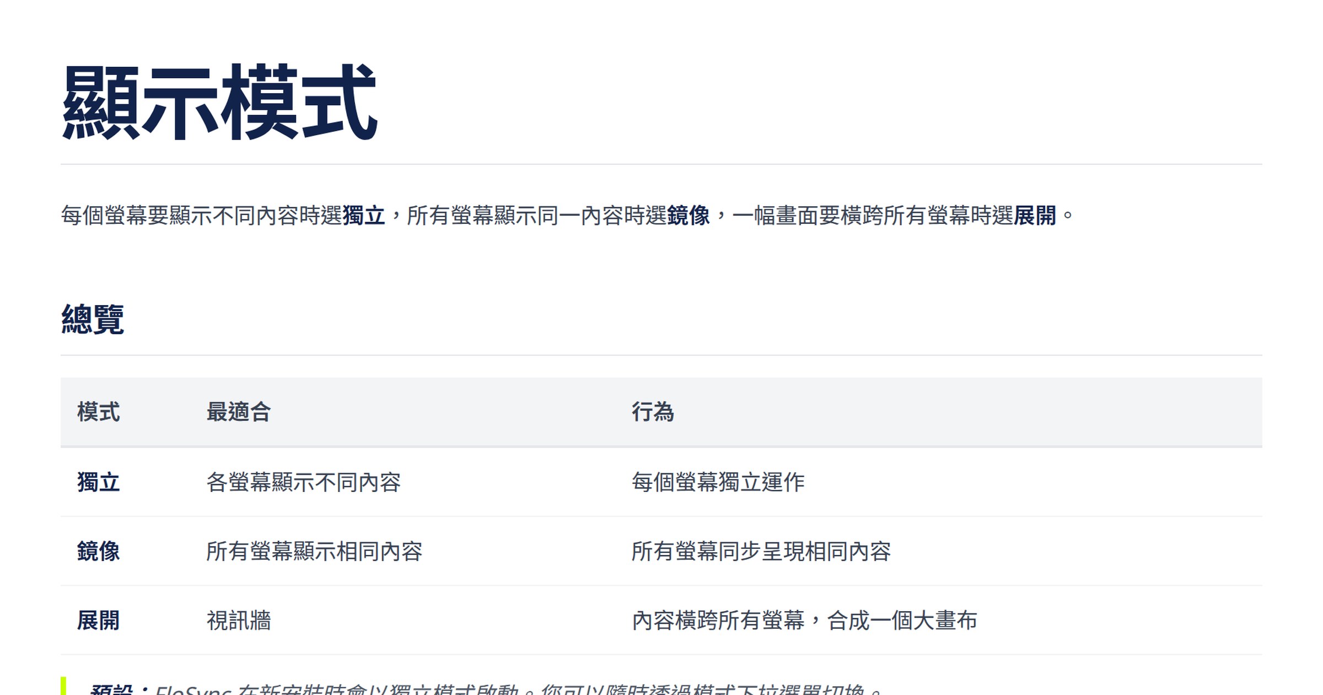Click the cell 每個螢幕獨立運作
This screenshot has height=695, width=1323.
point(718,482)
